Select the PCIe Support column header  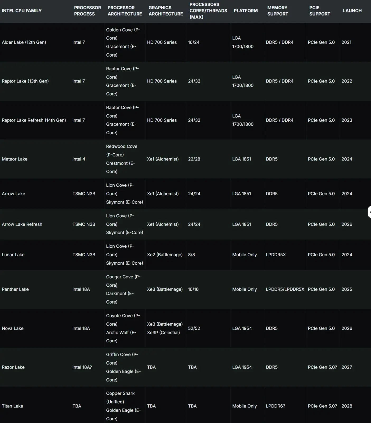(x=320, y=11)
